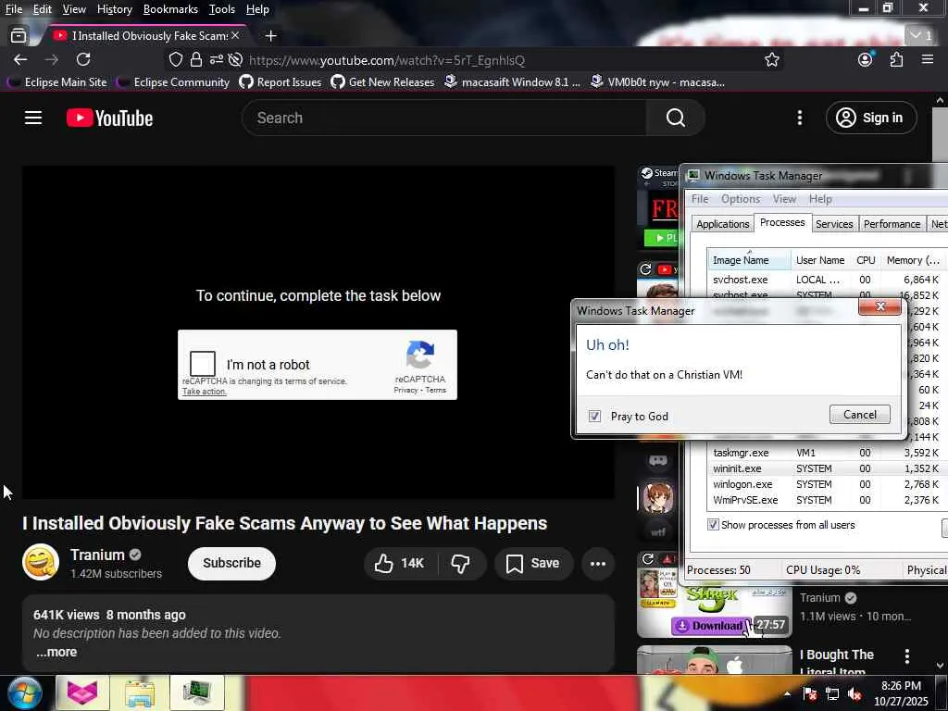Open the Report Issues bookmark
The width and height of the screenshot is (948, 711).
pos(281,82)
